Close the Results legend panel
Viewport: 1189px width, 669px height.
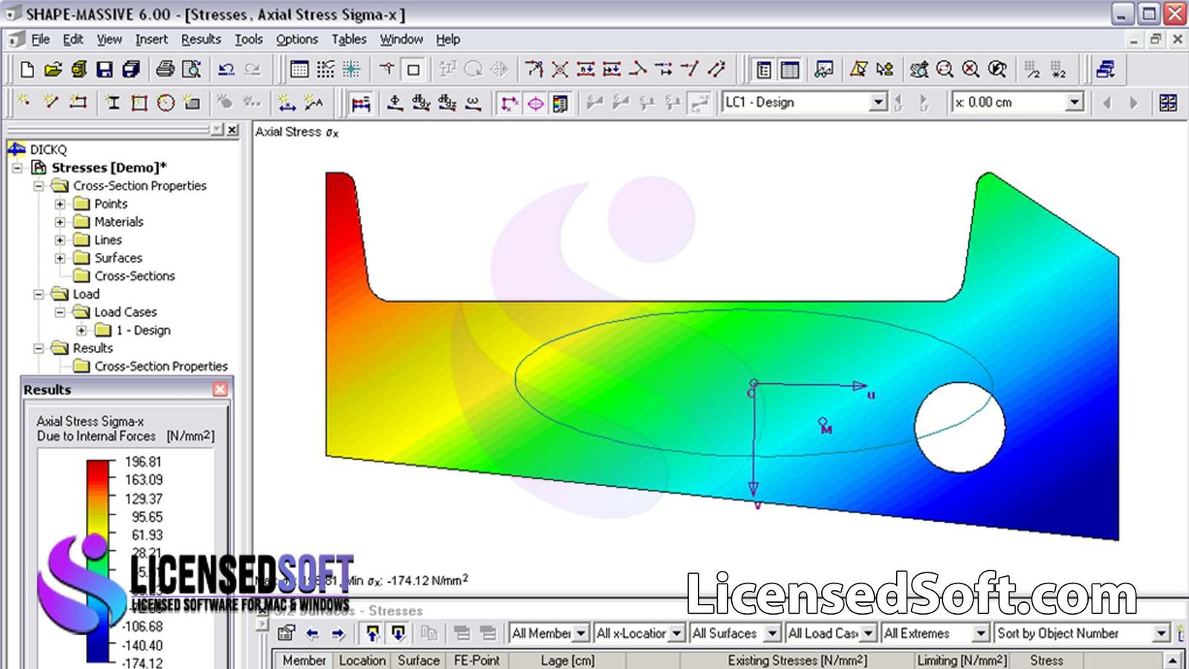click(x=220, y=390)
